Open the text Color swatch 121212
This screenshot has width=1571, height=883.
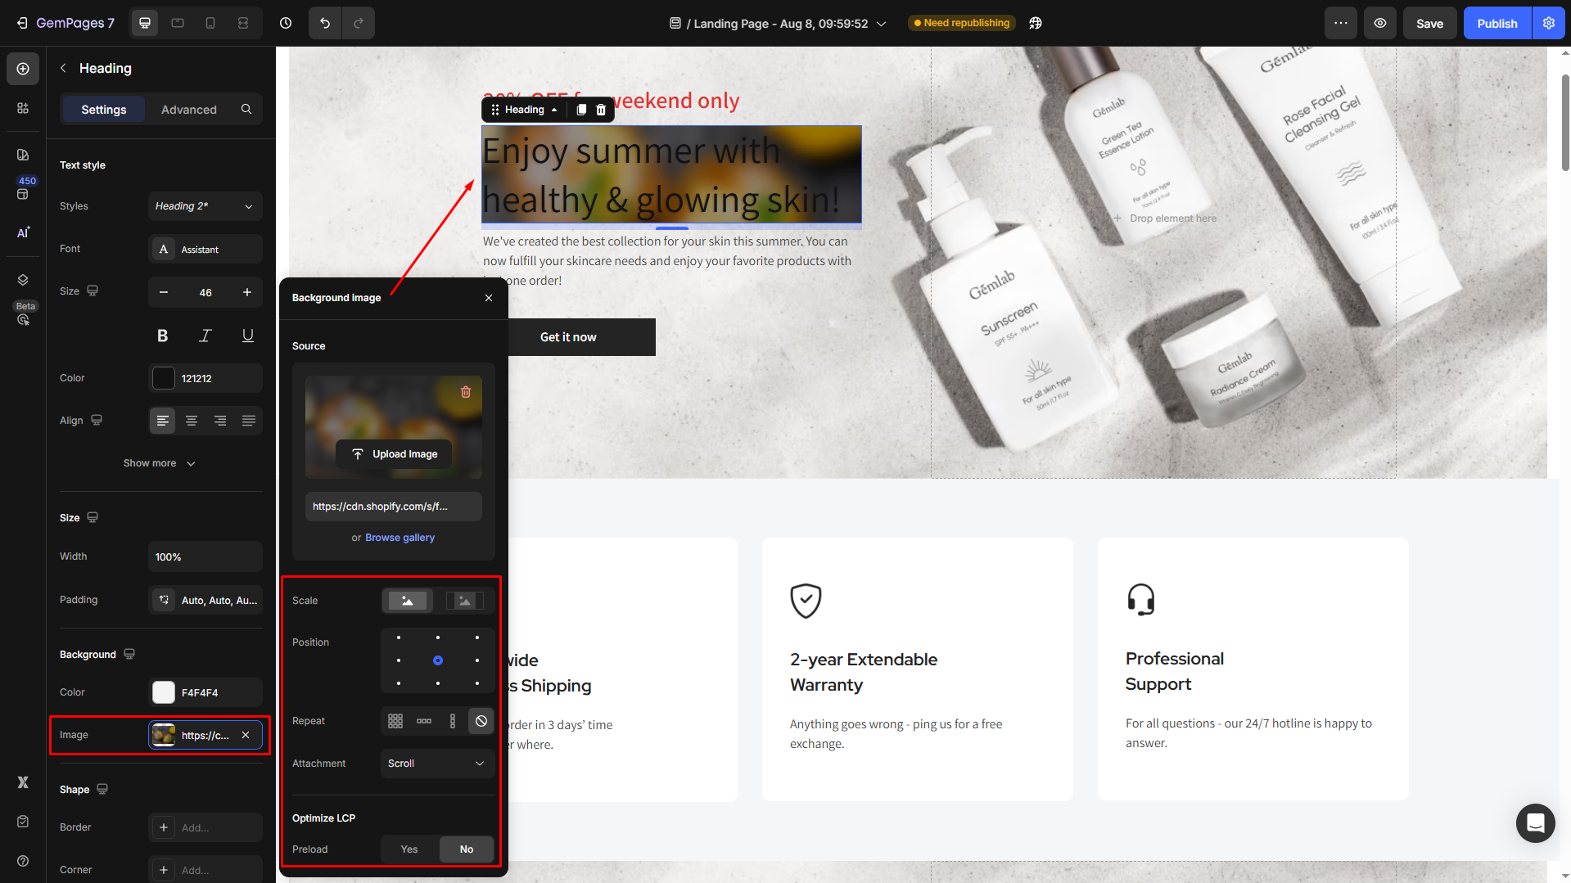pos(164,378)
